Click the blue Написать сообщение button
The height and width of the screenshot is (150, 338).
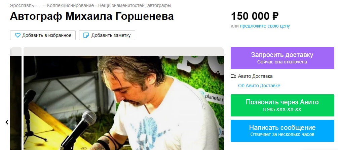(283, 131)
